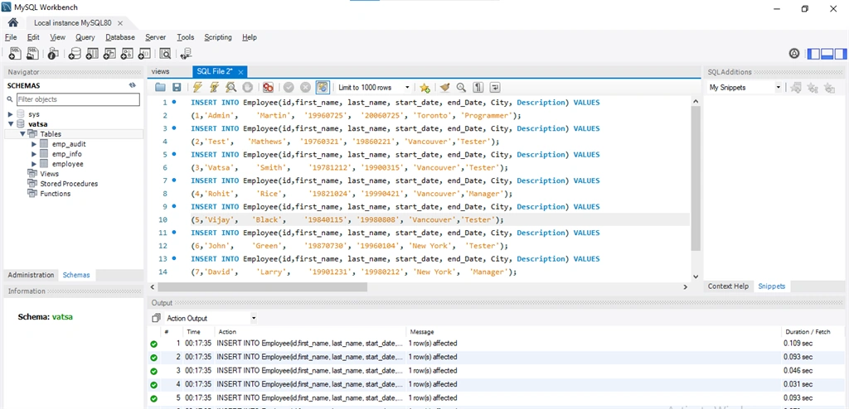Execute statement under cursor (lightning-cursor icon)
This screenshot has height=409, width=849.
point(215,87)
